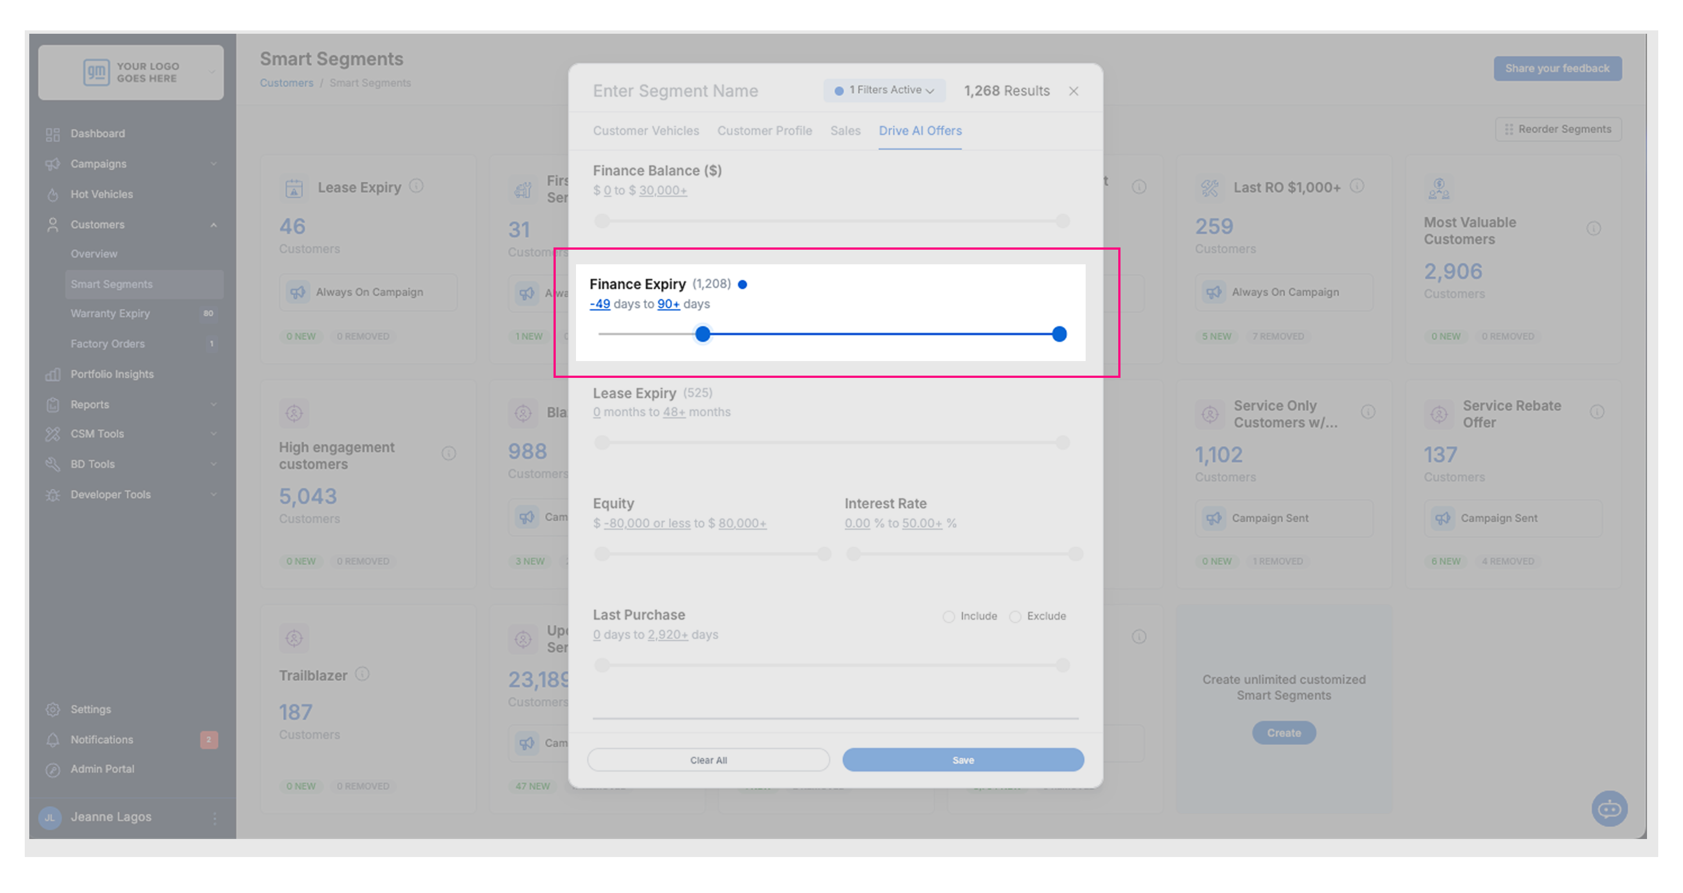
Task: Click the Finance Expiry left slider handle
Action: pyautogui.click(x=703, y=335)
